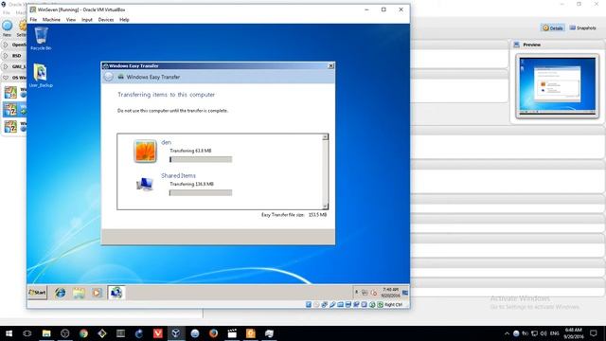Open the Input menu of WinSeven window

(87, 20)
